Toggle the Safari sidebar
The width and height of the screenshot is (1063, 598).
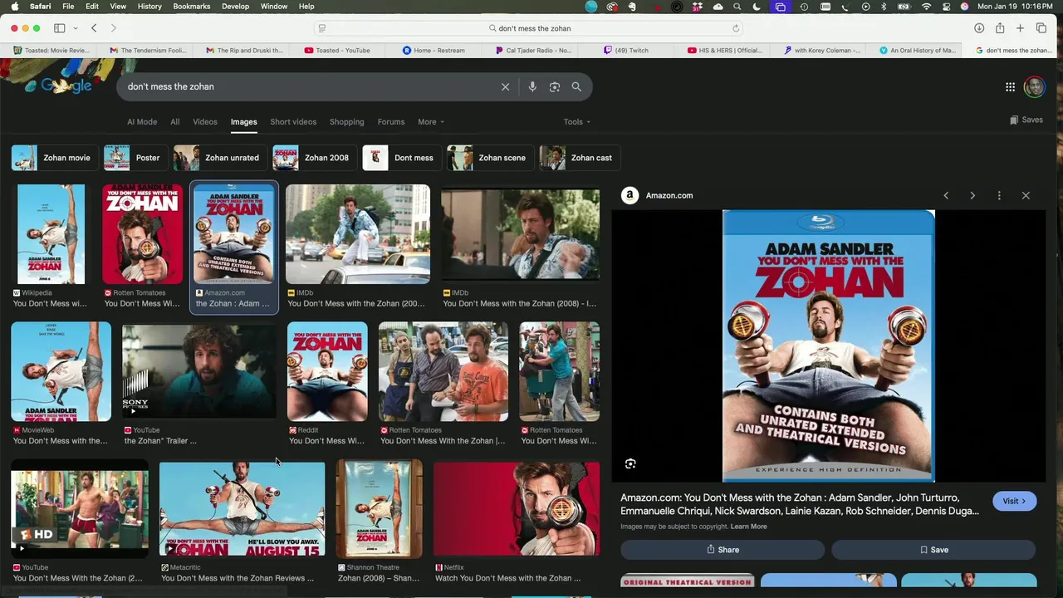click(x=60, y=28)
